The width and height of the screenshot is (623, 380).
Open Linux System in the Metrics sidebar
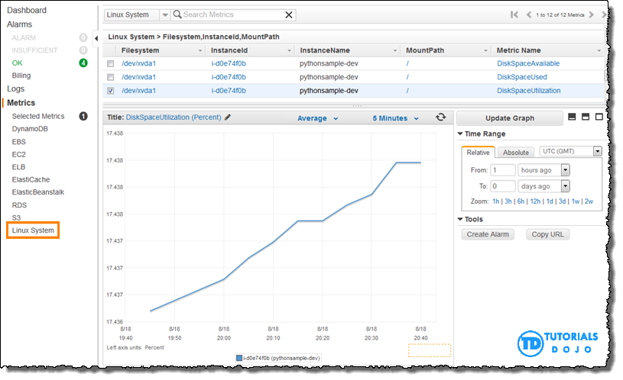tap(33, 230)
